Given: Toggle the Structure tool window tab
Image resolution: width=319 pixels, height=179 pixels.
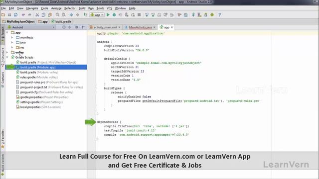Looking at the screenshot, I should [x=2, y=57].
